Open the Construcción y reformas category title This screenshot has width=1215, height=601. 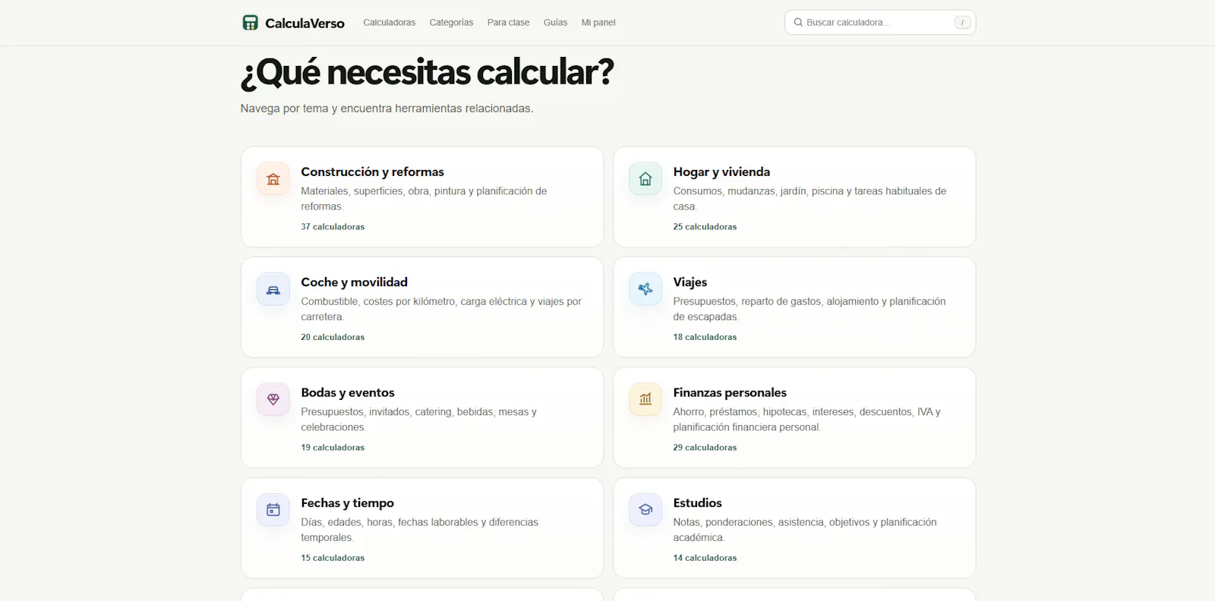[x=372, y=171]
